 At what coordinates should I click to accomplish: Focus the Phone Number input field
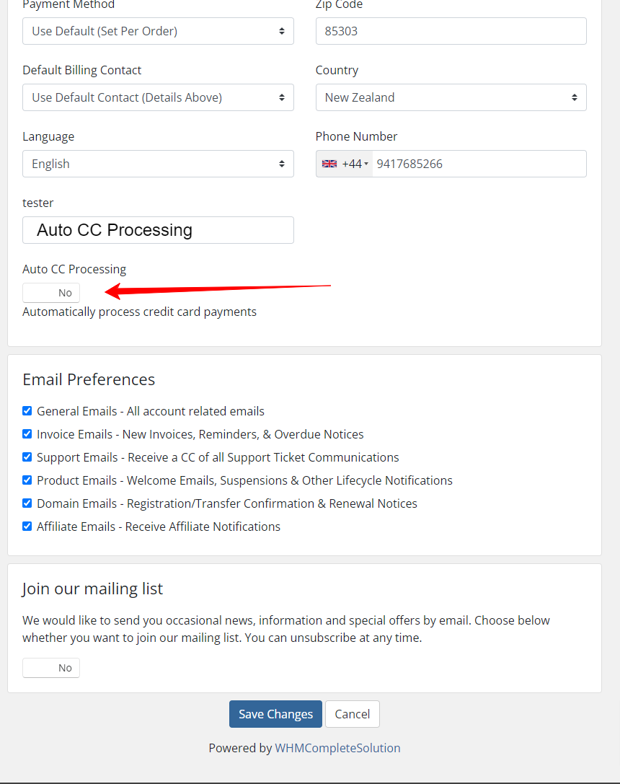tap(479, 164)
